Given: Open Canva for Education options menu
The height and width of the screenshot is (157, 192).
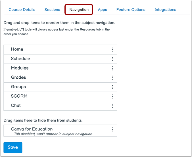Looking at the screenshot, I should (112, 129).
